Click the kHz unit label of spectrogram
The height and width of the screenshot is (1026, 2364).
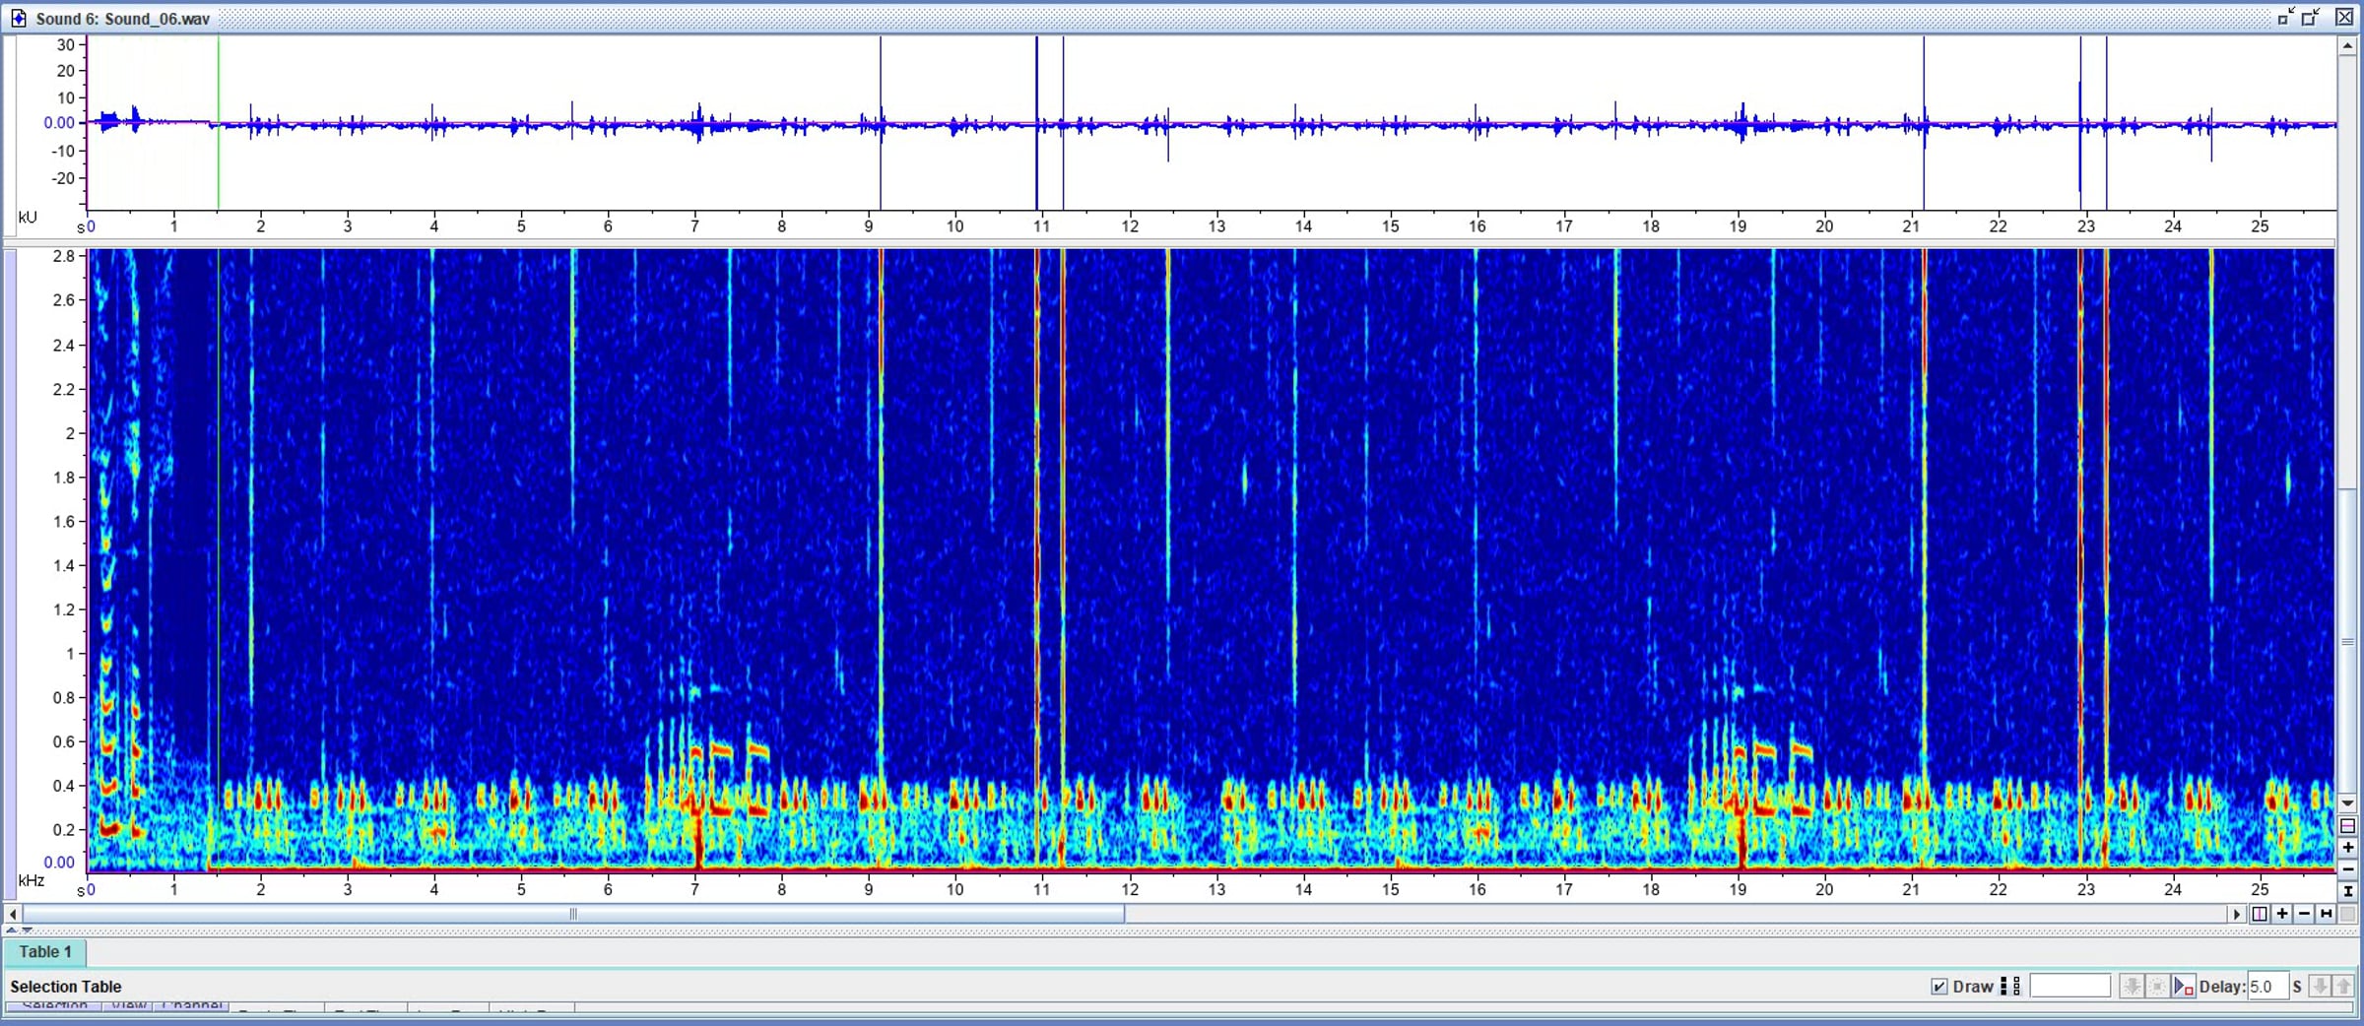pyautogui.click(x=32, y=880)
